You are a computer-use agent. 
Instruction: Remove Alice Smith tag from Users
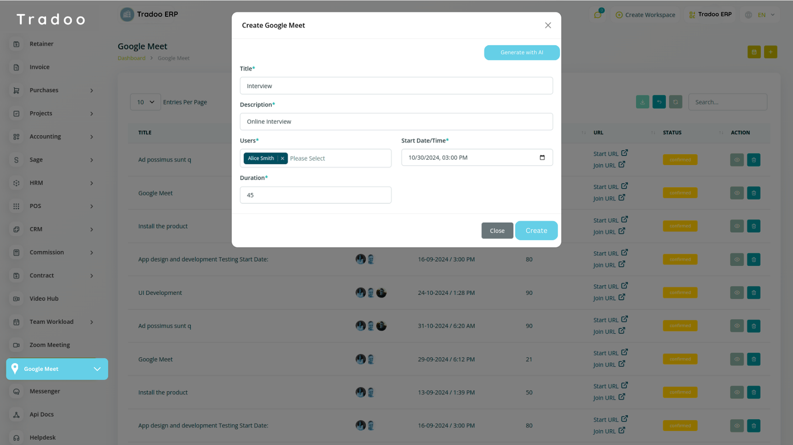(x=283, y=159)
